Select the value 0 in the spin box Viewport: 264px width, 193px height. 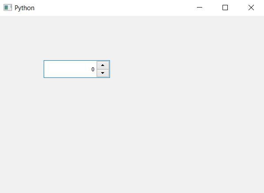coord(93,69)
